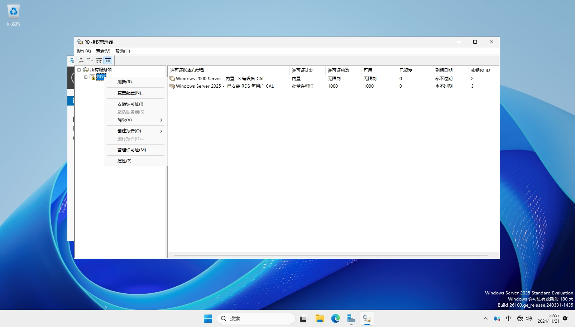
Task: Choose 安装许可证(I) from the context menu
Action: point(130,104)
